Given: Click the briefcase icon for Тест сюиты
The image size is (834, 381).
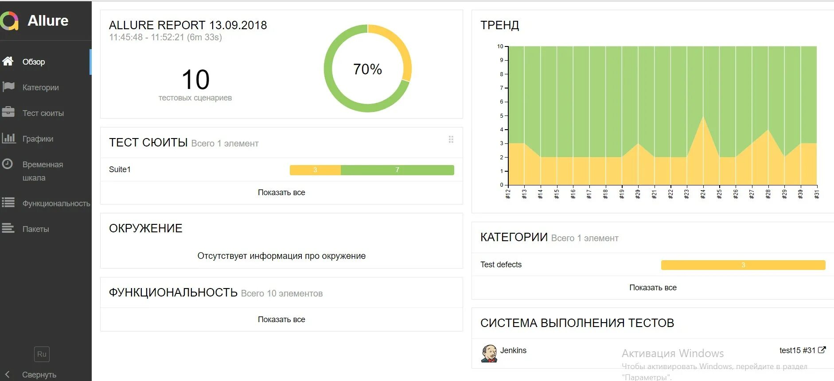Looking at the screenshot, I should pyautogui.click(x=8, y=112).
